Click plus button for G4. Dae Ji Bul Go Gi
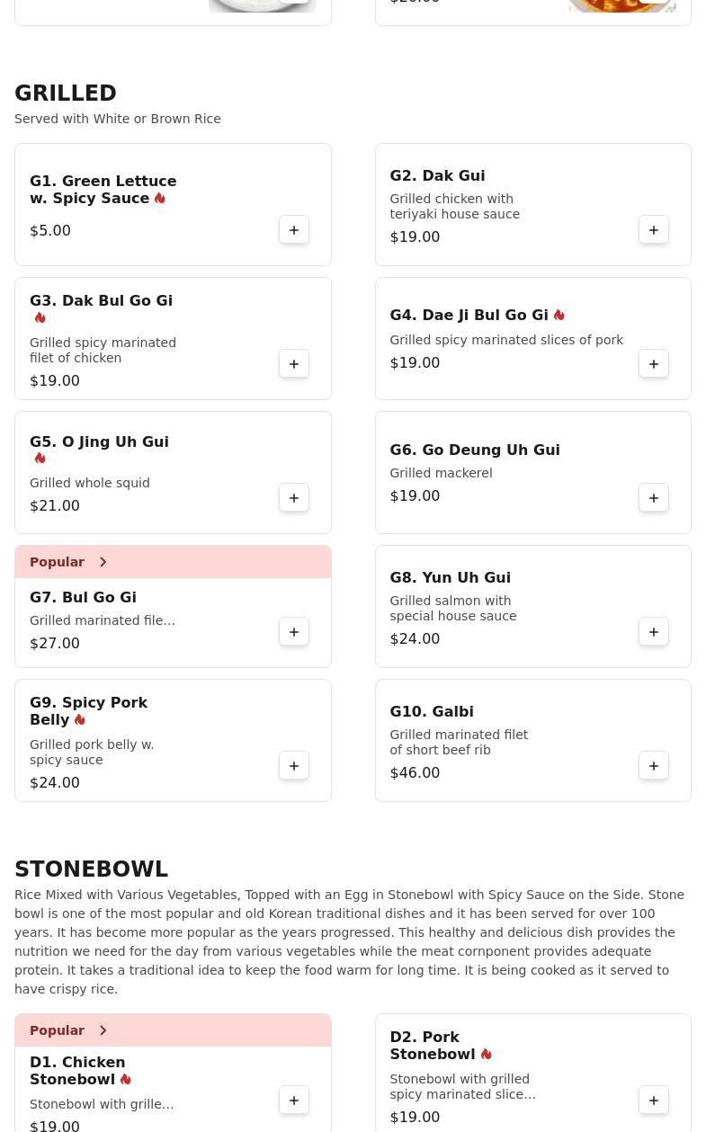 click(x=654, y=364)
